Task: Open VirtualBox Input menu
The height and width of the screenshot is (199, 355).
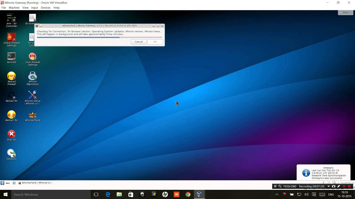Action: (x=35, y=8)
